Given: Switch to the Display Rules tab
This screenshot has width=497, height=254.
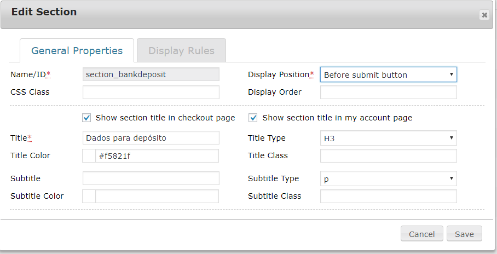Looking at the screenshot, I should 181,51.
